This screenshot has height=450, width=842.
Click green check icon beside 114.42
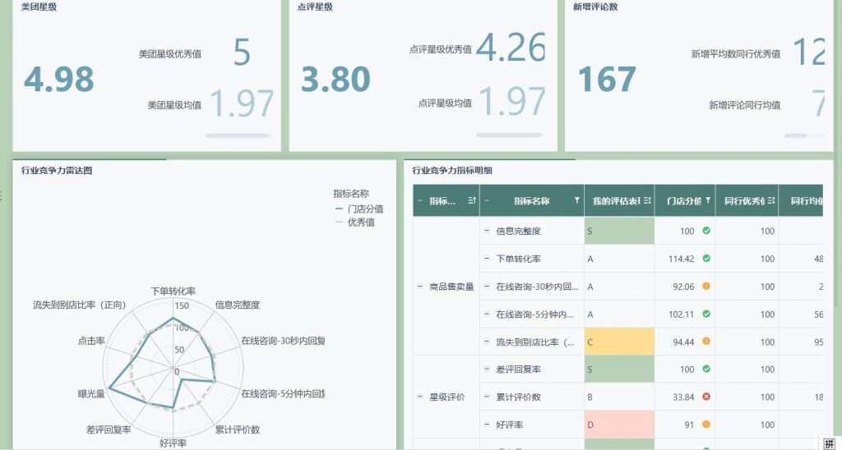click(x=706, y=259)
